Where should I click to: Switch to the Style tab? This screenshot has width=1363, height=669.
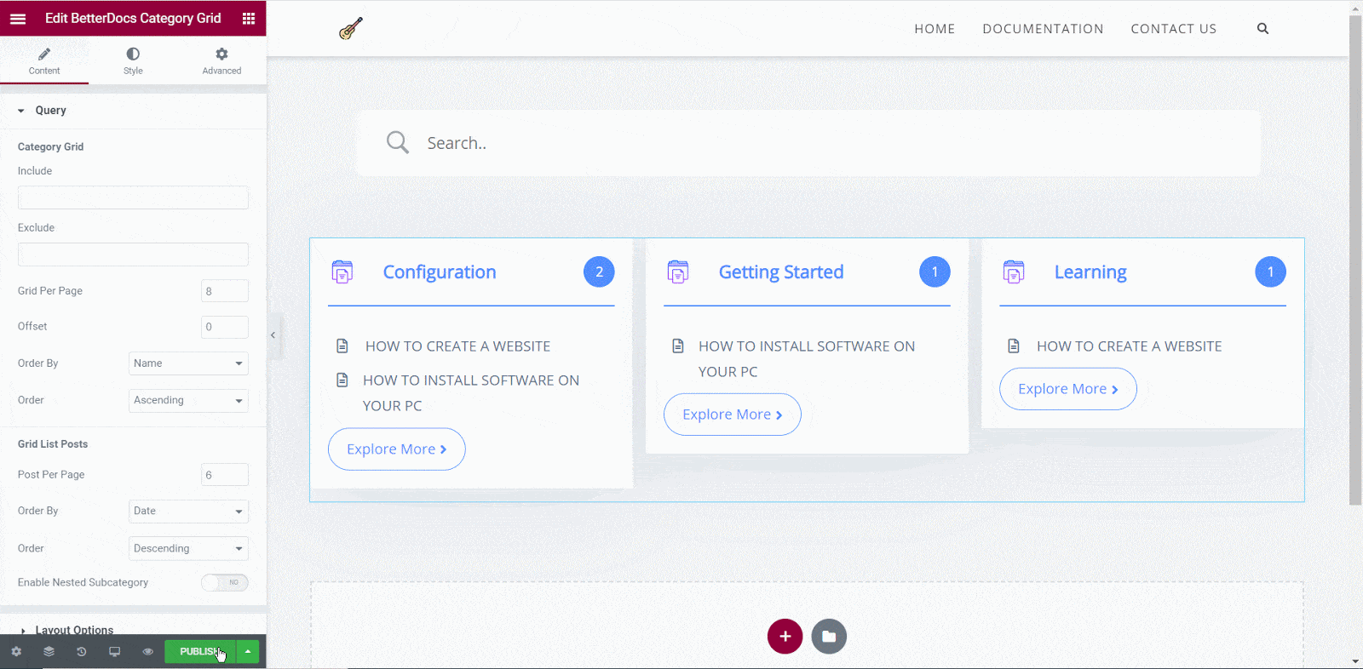tap(133, 60)
